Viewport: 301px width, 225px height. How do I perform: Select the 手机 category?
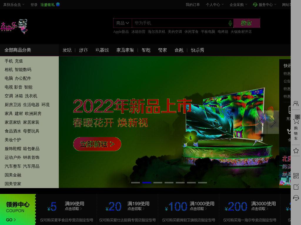9,61
